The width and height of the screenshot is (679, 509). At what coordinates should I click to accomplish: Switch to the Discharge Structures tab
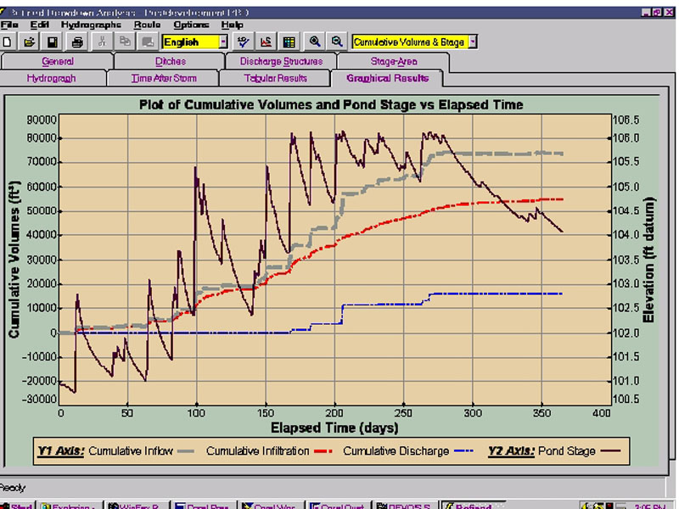pos(281,62)
